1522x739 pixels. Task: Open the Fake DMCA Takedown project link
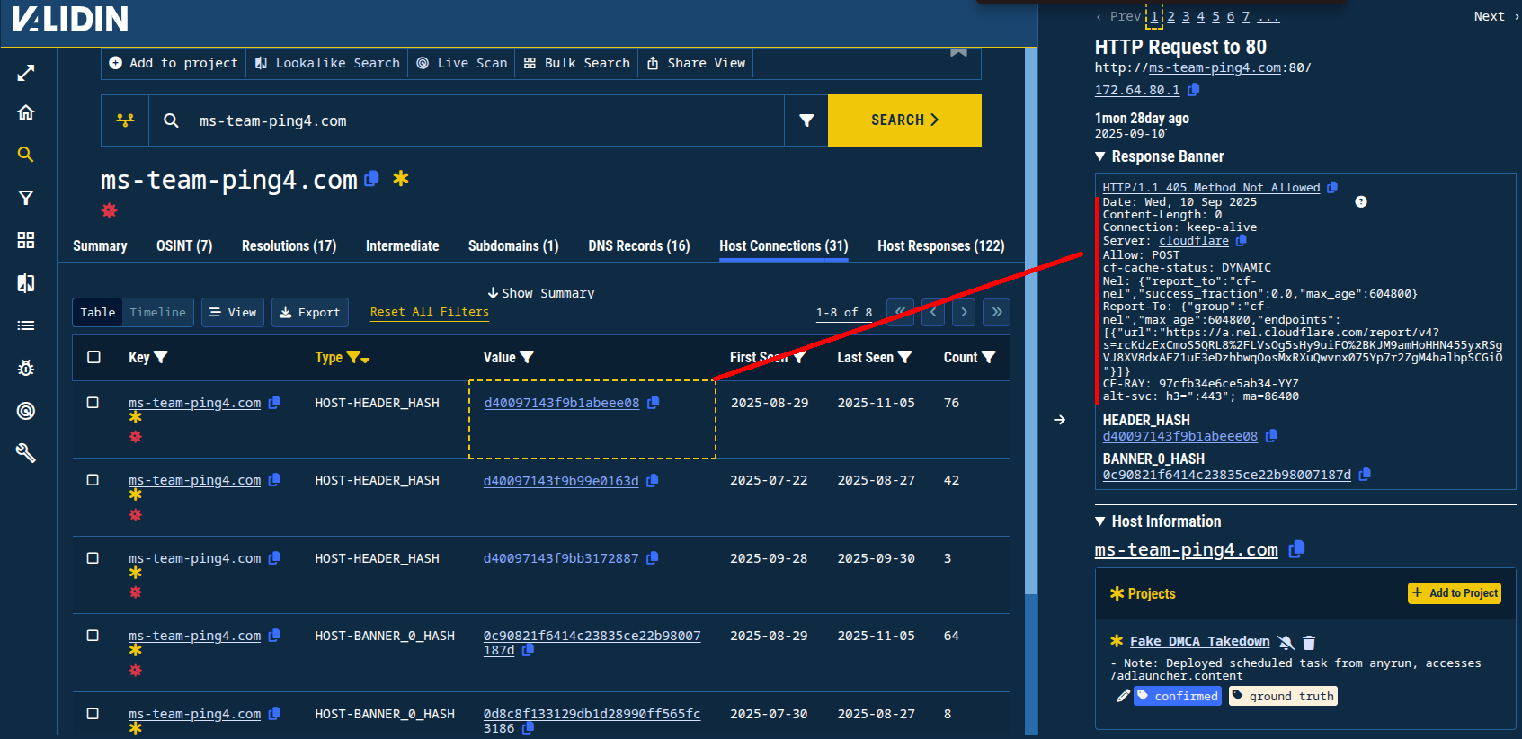coord(1199,641)
